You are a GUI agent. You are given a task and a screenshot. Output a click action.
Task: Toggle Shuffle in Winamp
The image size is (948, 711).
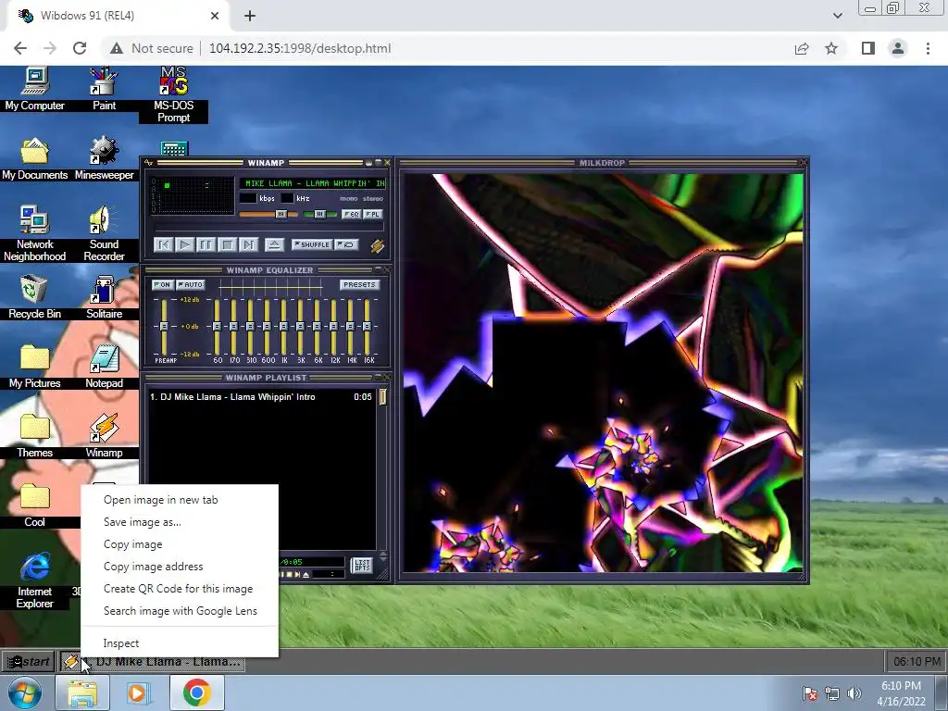pyautogui.click(x=312, y=244)
